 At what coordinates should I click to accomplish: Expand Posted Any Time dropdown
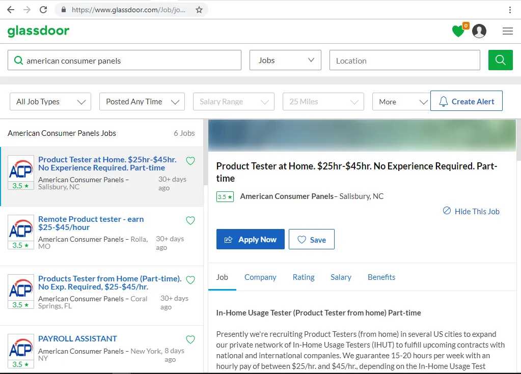[142, 102]
